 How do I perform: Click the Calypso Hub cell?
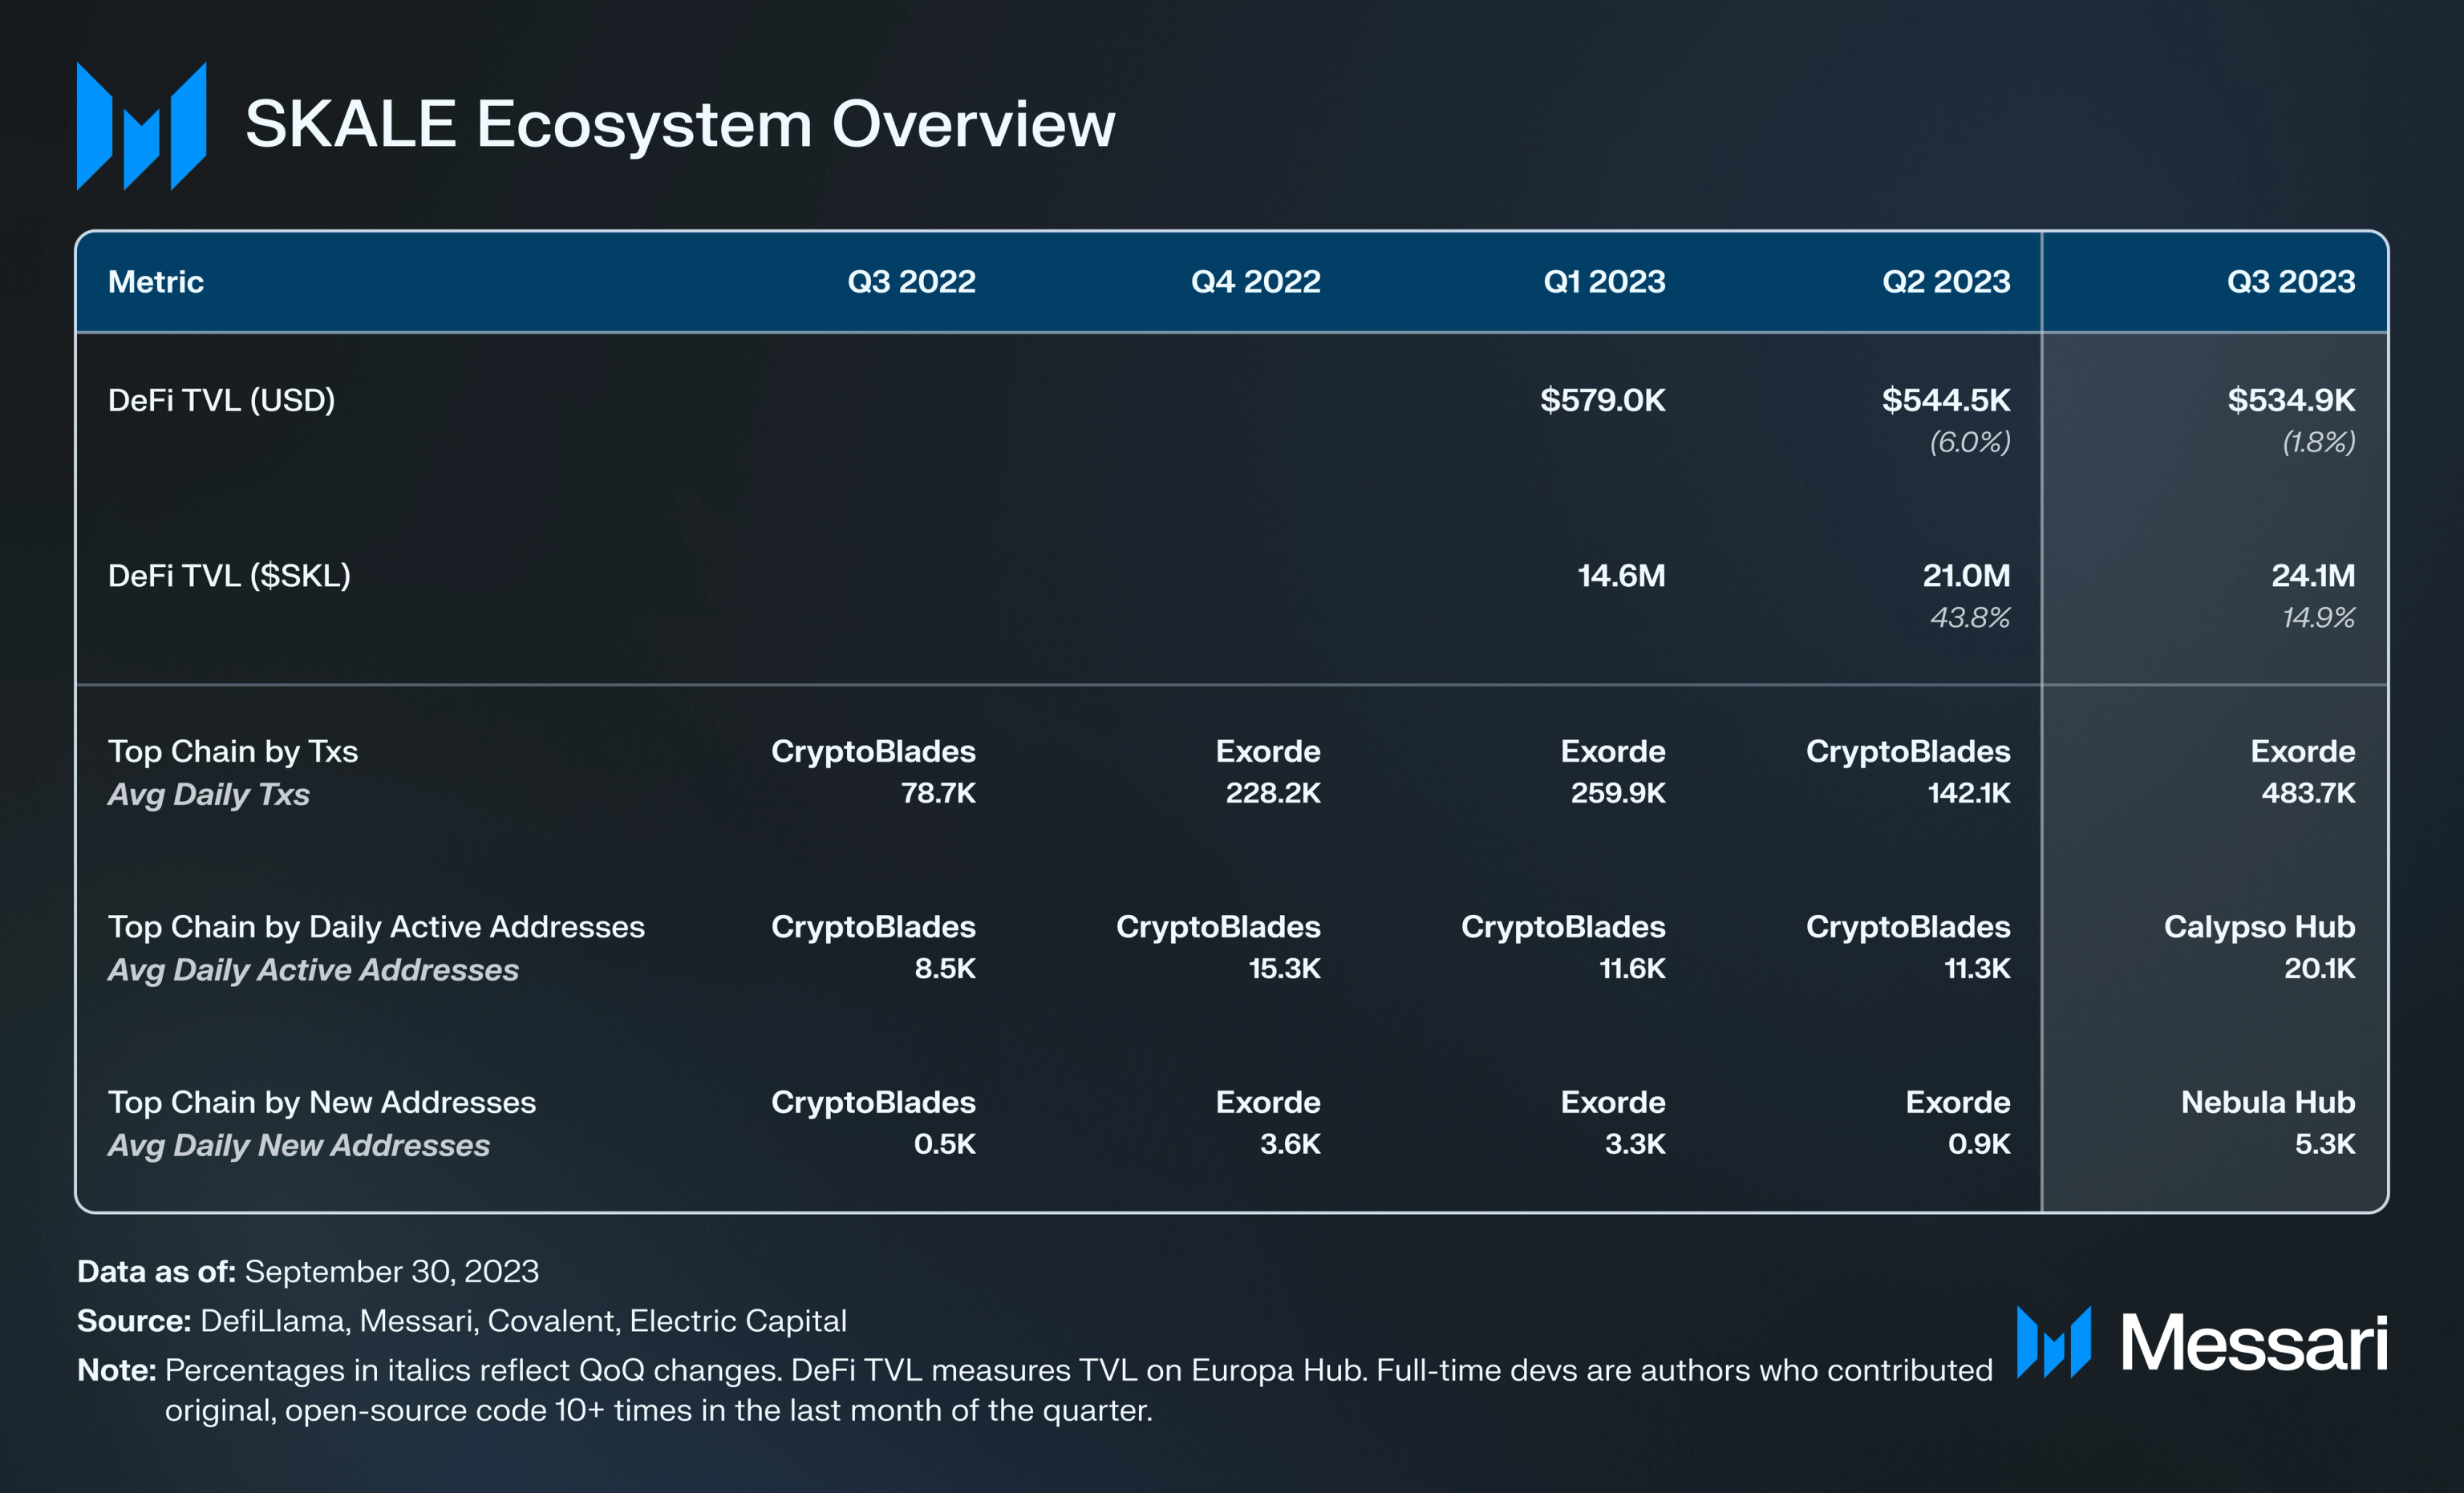click(x=2258, y=927)
